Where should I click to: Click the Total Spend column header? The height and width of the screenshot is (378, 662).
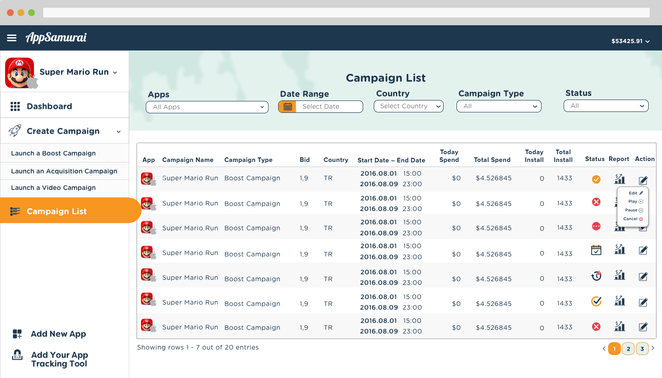pos(492,160)
